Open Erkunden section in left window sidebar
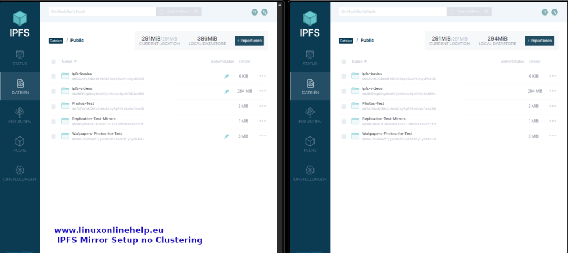Viewport: 568px width, 253px height. 19,115
